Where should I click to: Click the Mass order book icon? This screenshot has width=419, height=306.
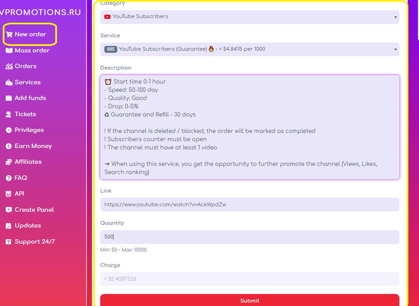pos(9,51)
